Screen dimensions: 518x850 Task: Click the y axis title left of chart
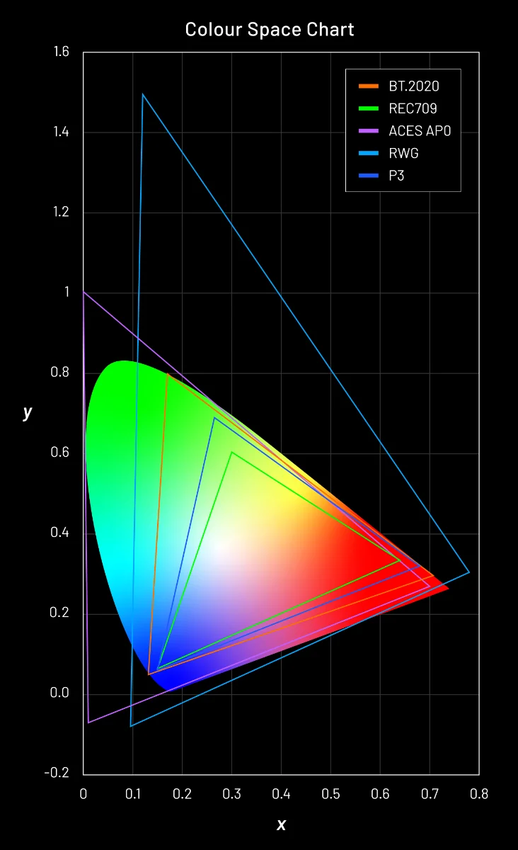[28, 412]
